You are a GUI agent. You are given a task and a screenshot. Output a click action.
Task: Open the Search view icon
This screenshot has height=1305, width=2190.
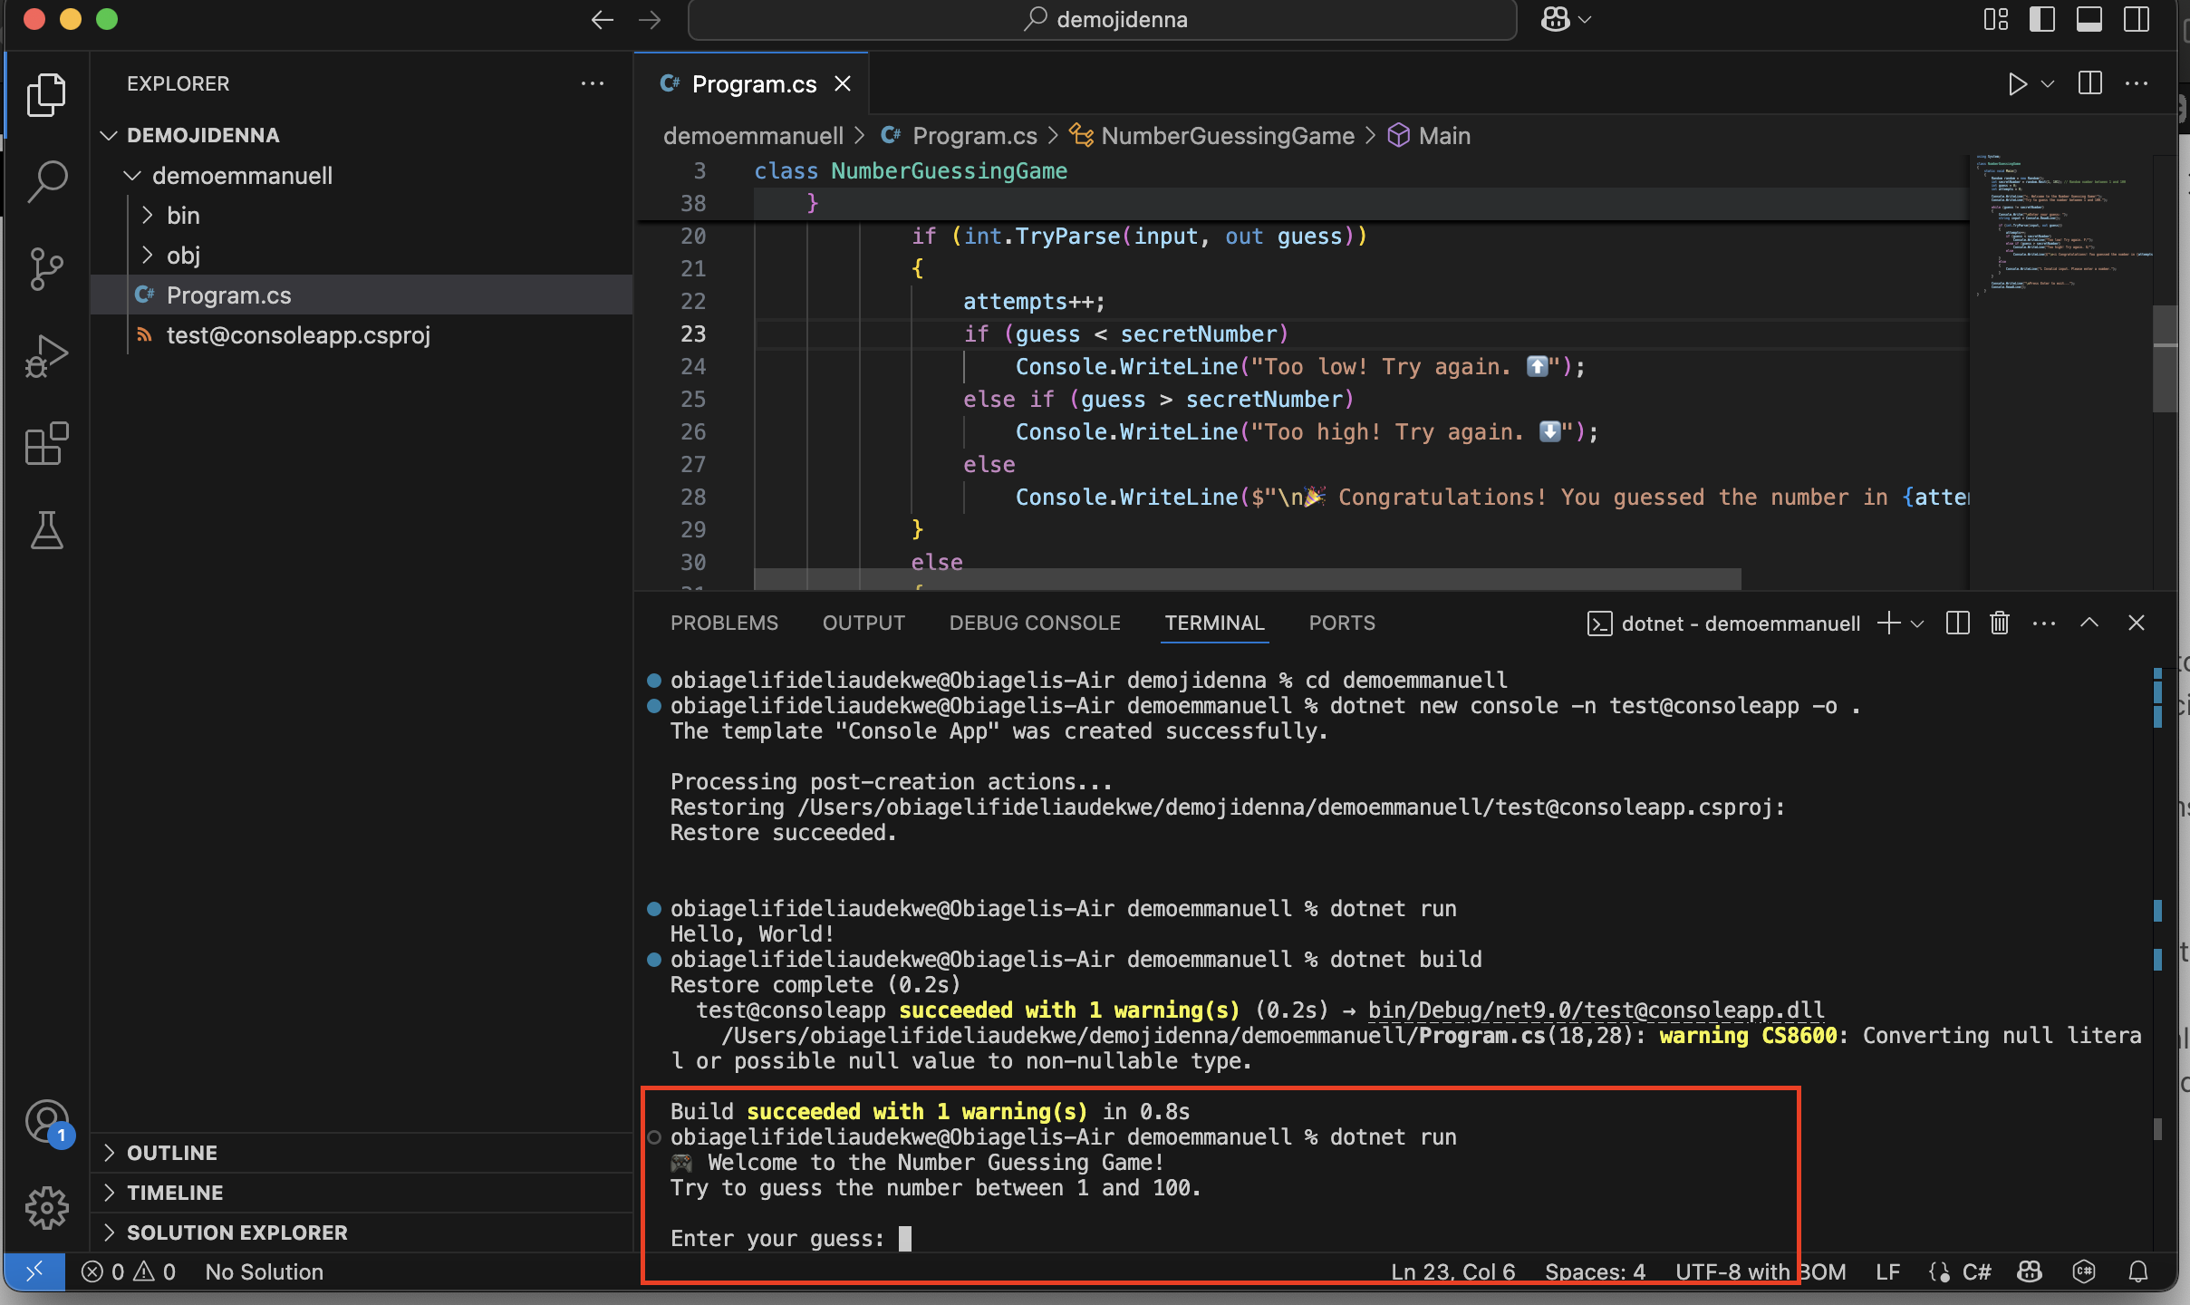(46, 181)
